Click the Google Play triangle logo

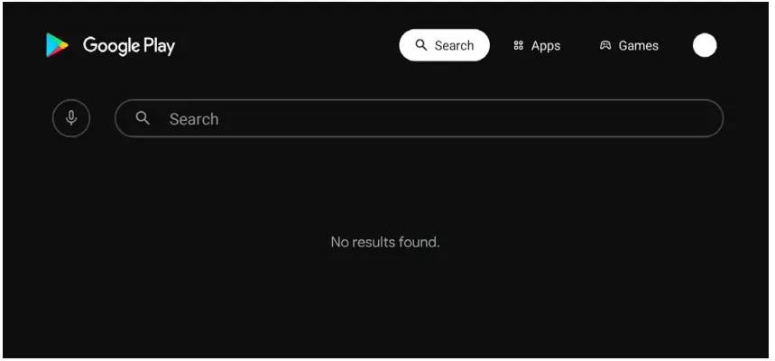(x=57, y=45)
